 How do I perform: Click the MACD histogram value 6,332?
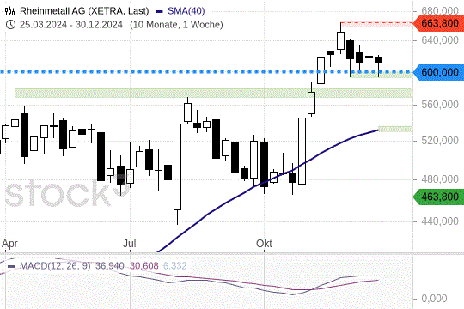click(x=175, y=266)
